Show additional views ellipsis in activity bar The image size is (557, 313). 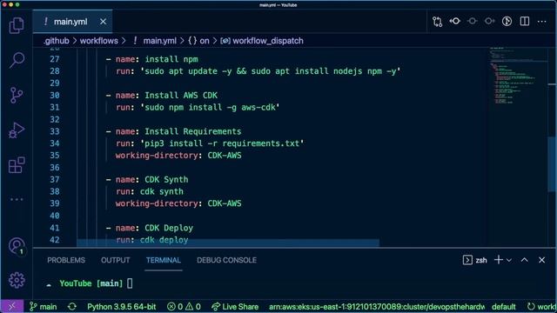[x=17, y=199]
